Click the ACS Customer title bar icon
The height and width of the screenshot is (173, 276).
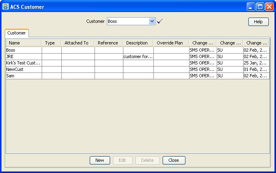coord(6,7)
